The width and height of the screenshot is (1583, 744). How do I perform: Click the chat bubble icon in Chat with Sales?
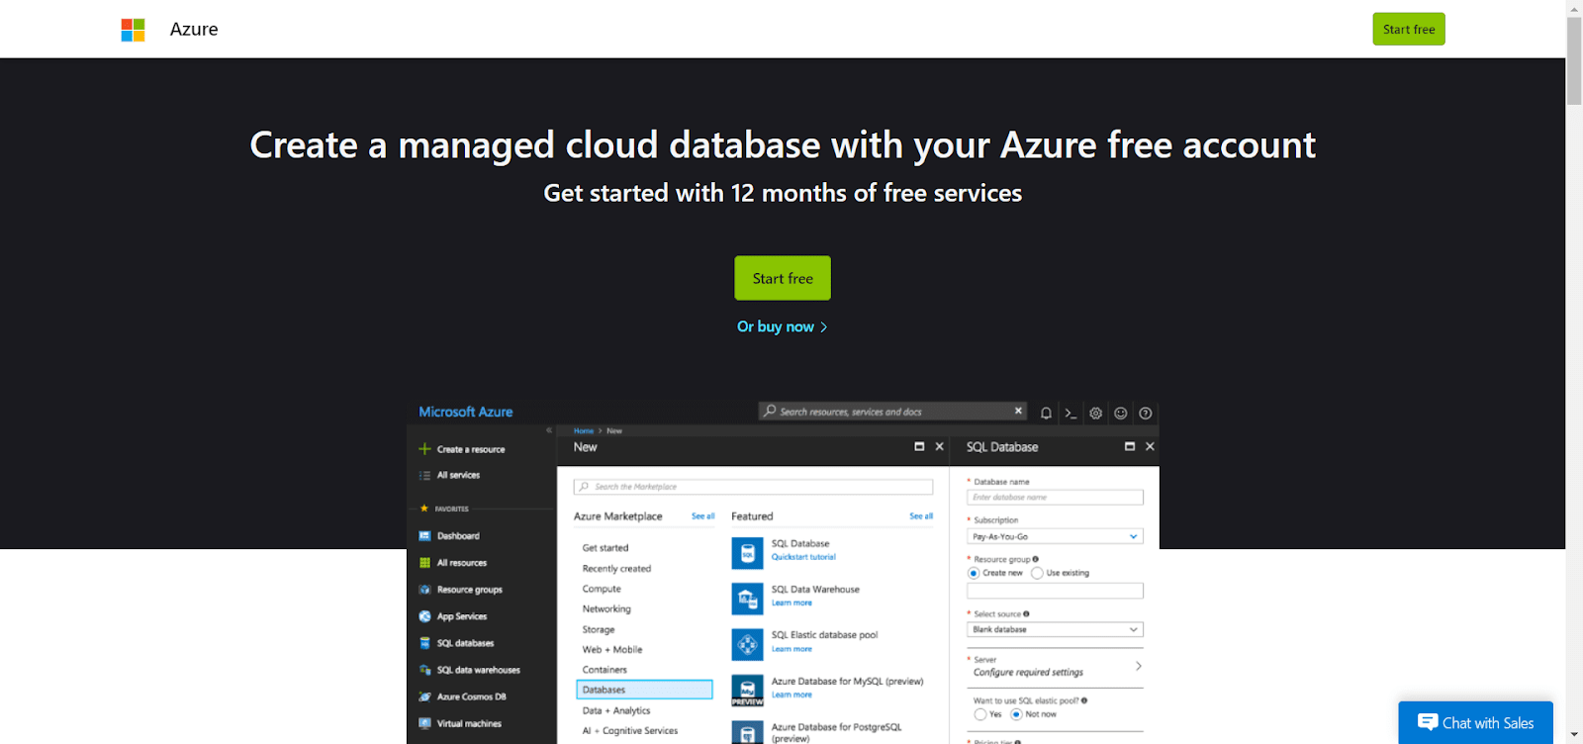point(1427,722)
